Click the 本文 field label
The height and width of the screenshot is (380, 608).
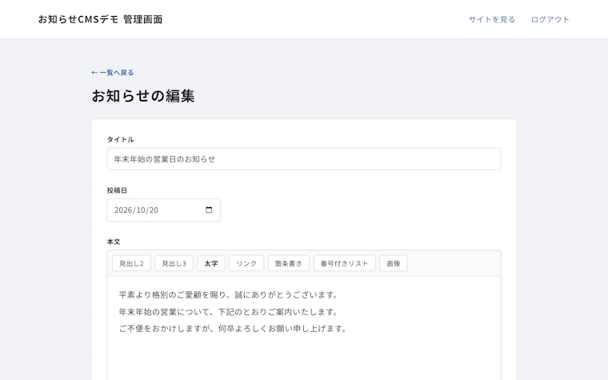click(114, 242)
